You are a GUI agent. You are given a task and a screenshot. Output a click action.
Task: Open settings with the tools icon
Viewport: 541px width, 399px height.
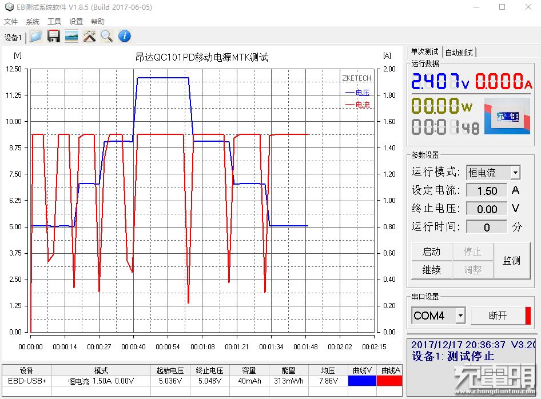pyautogui.click(x=89, y=36)
